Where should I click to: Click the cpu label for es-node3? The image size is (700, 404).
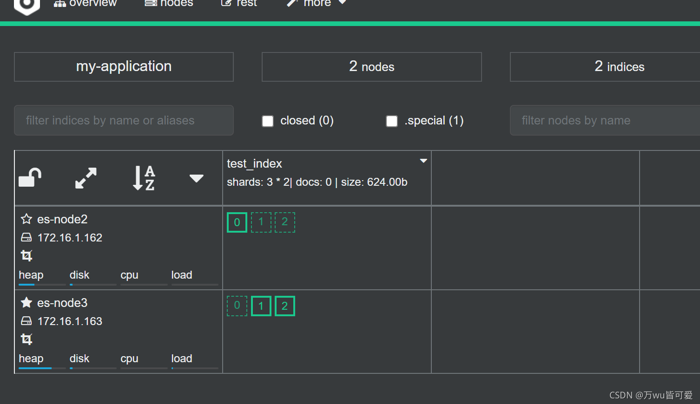click(129, 358)
